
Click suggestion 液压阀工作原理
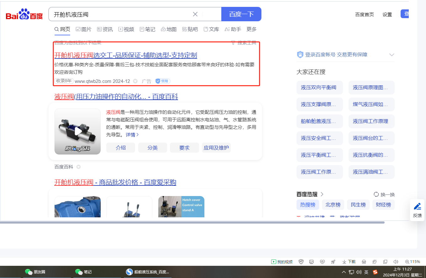(371, 121)
